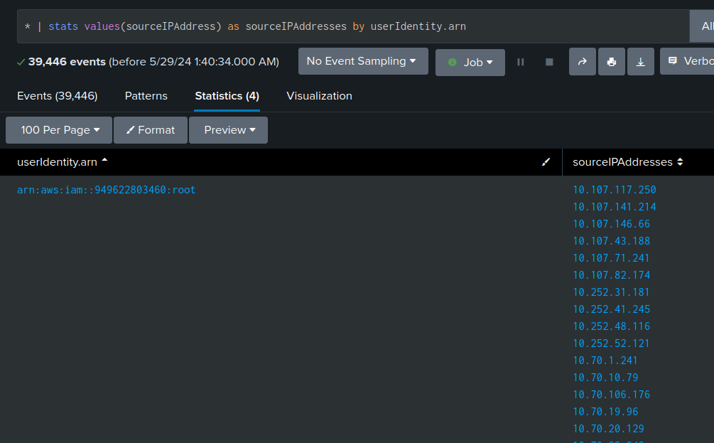Click the pencil edit icon in column header
Image resolution: width=714 pixels, height=443 pixels.
(x=546, y=162)
